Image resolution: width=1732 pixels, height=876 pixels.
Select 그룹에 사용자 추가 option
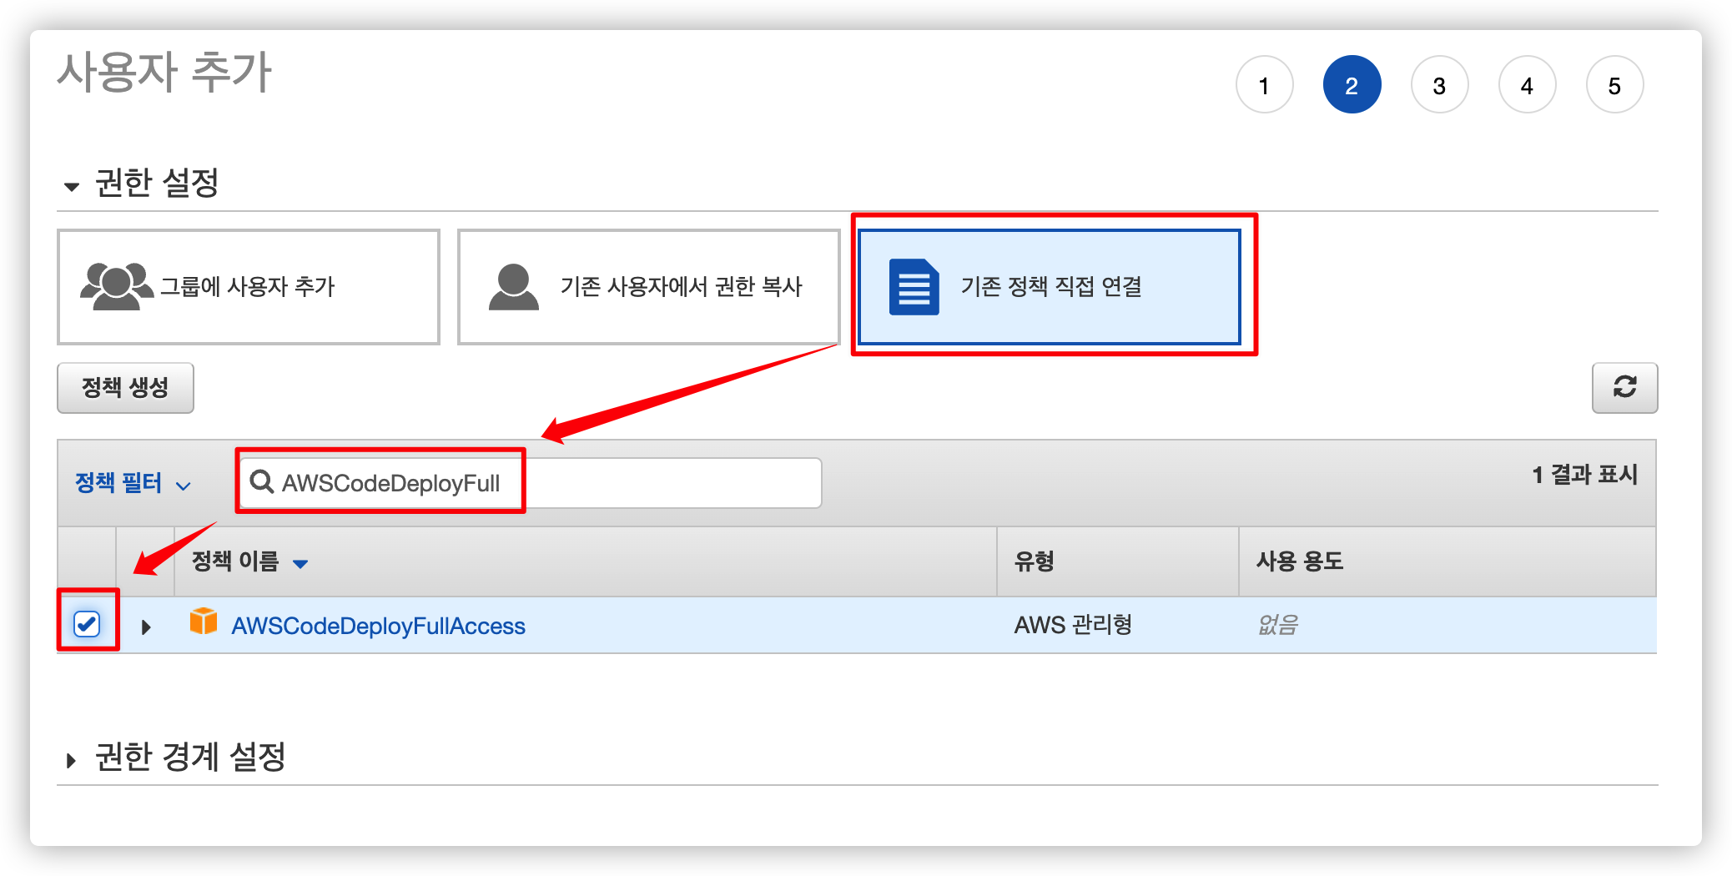pyautogui.click(x=249, y=287)
